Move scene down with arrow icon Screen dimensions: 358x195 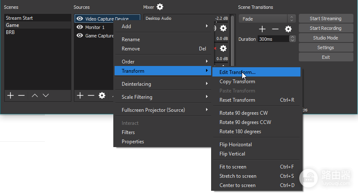coord(46,95)
